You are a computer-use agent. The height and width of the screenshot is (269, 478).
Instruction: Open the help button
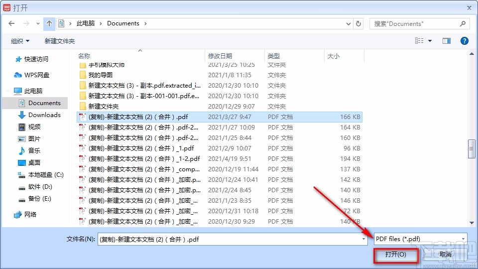pyautogui.click(x=464, y=40)
